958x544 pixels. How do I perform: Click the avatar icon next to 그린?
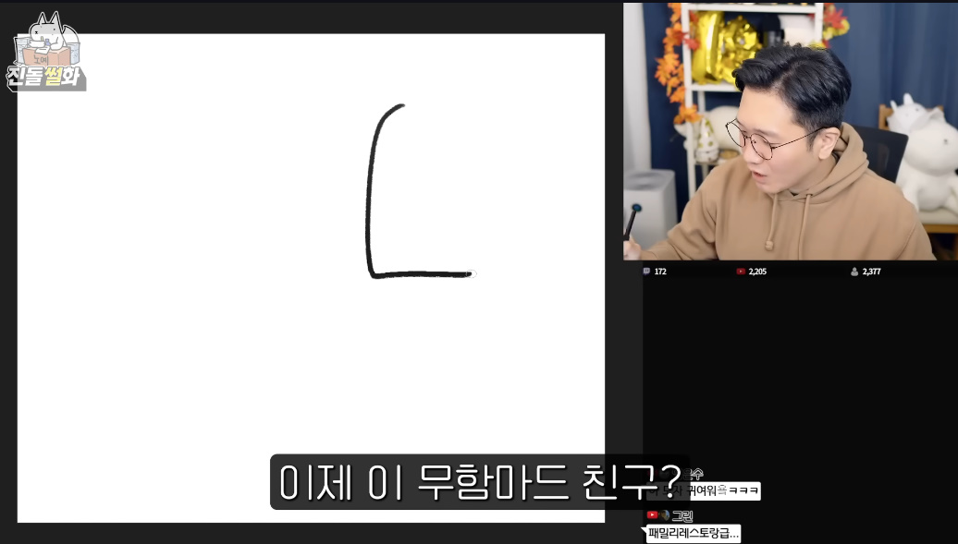(665, 515)
